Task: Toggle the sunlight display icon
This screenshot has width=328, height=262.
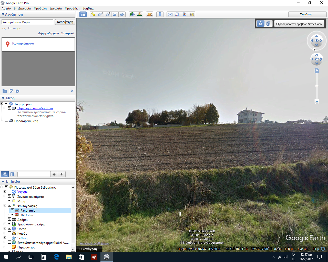Action: 139,14
